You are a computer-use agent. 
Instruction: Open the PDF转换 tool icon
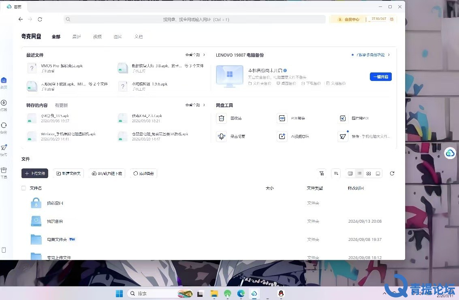(x=282, y=118)
